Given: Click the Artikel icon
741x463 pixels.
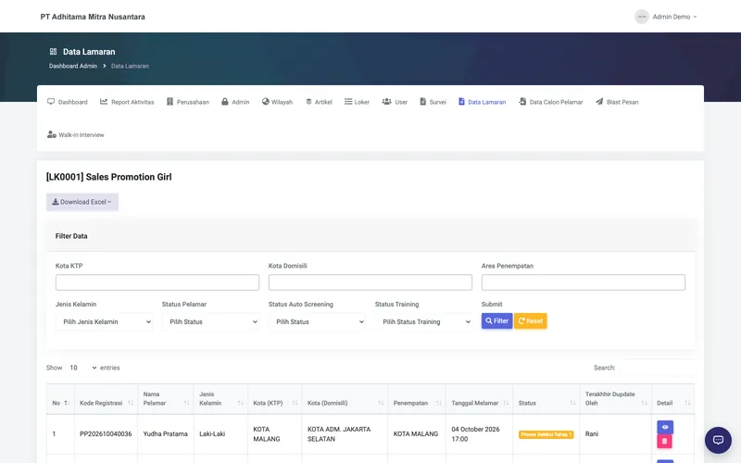Looking at the screenshot, I should 308,102.
